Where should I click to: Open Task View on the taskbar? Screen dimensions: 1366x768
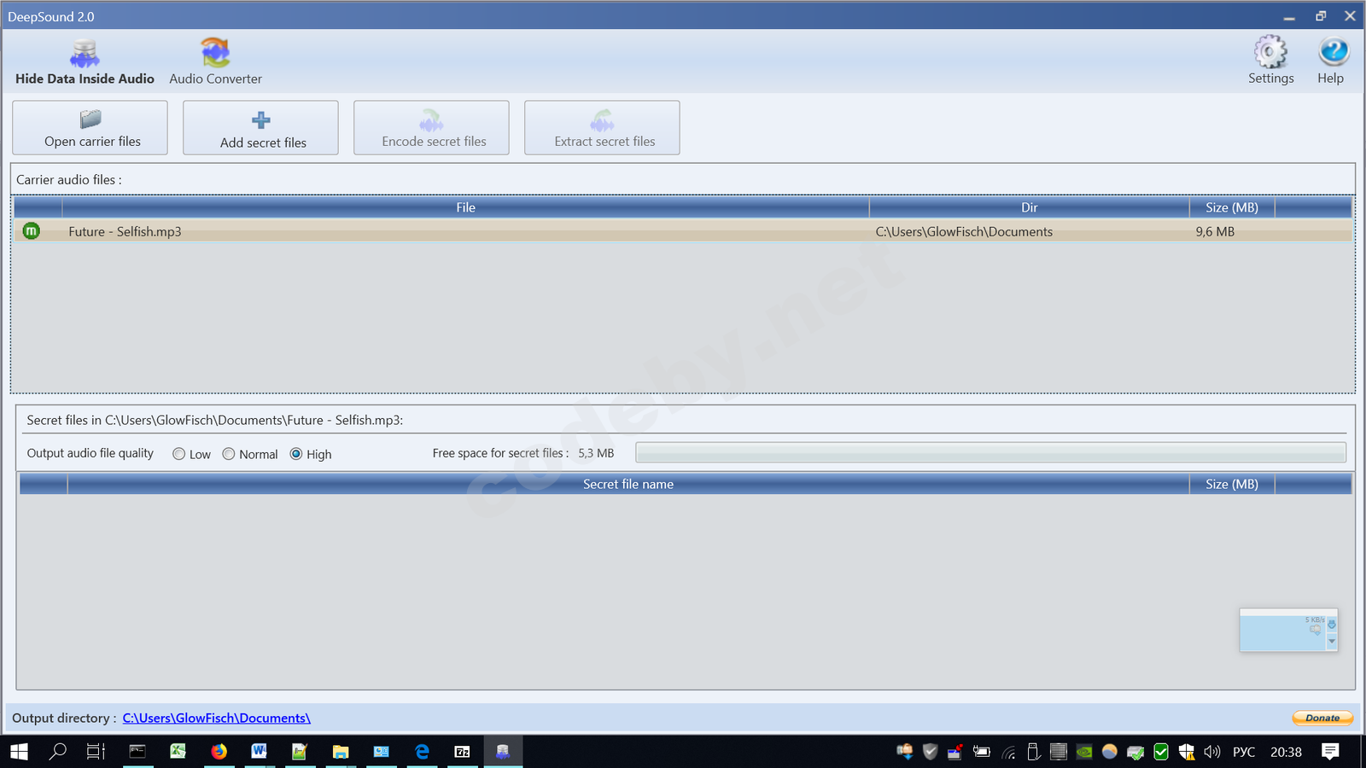coord(96,752)
